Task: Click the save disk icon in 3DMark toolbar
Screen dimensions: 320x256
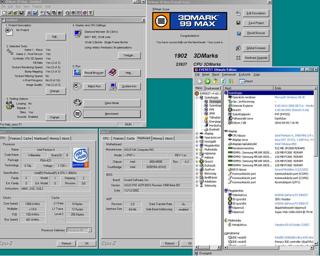Action: coord(21,13)
